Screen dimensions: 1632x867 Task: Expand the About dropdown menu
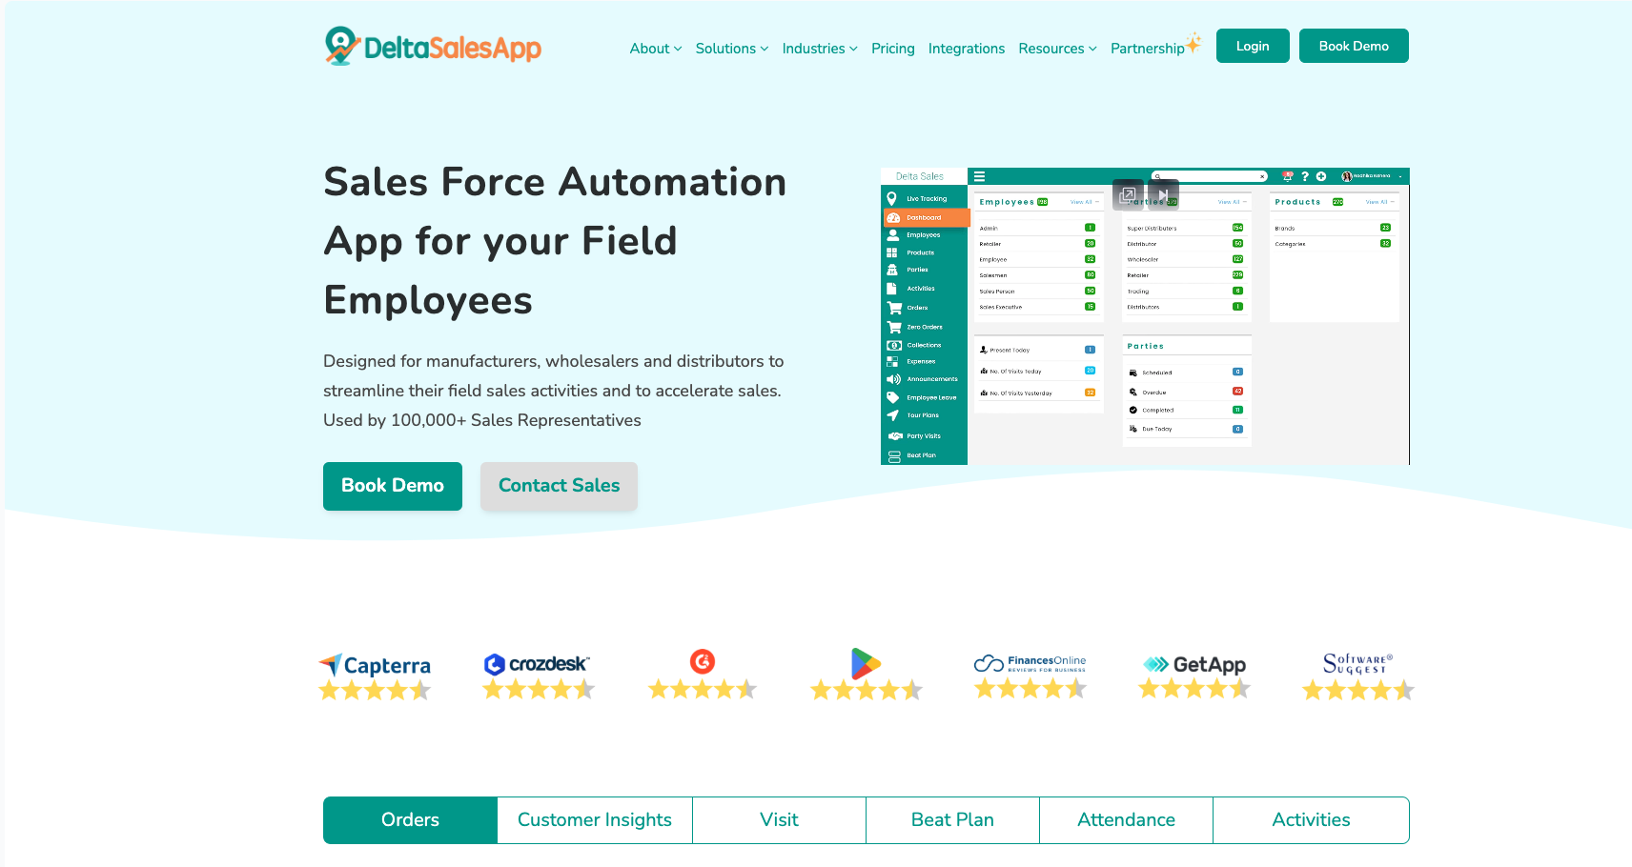(656, 49)
